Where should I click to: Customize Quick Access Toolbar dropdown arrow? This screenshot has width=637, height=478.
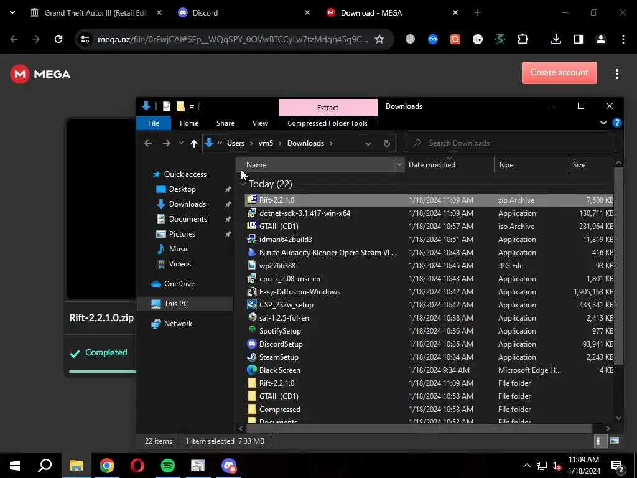click(x=192, y=107)
